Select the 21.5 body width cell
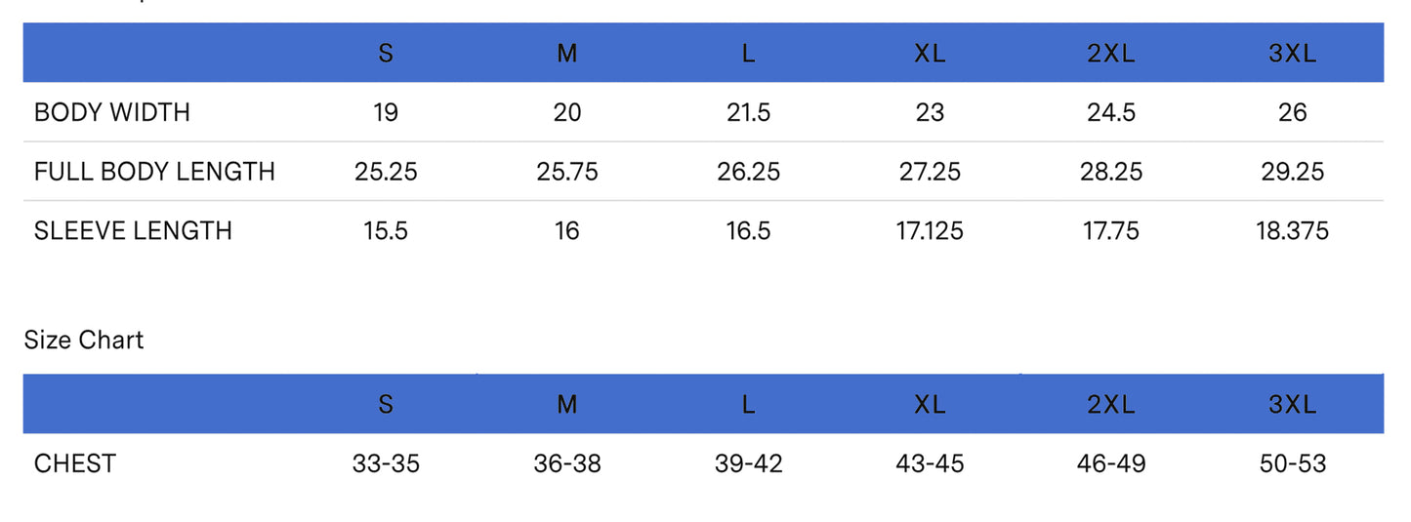The width and height of the screenshot is (1411, 522). click(748, 112)
